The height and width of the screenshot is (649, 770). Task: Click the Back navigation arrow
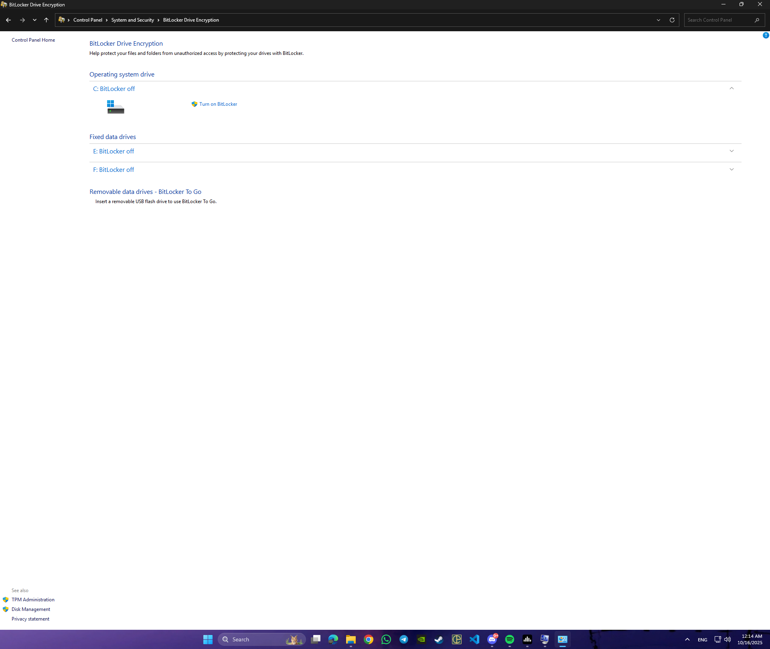8,20
